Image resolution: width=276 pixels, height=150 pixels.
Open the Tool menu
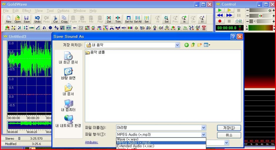tap(50, 11)
